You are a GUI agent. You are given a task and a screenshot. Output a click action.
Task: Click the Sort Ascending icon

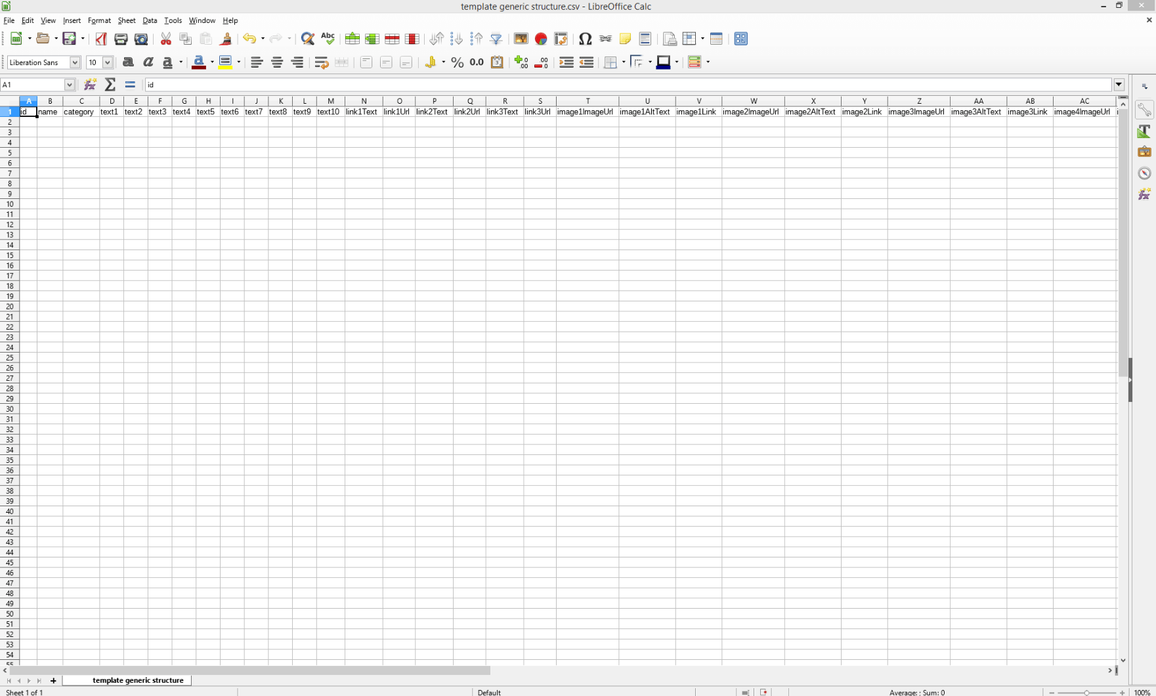coord(457,39)
